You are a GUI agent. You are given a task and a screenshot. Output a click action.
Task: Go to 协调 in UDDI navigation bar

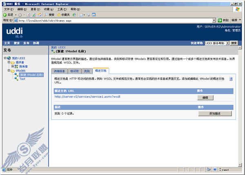pyautogui.click(x=36, y=43)
